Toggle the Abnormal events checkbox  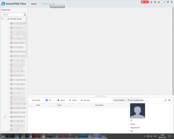70,100
